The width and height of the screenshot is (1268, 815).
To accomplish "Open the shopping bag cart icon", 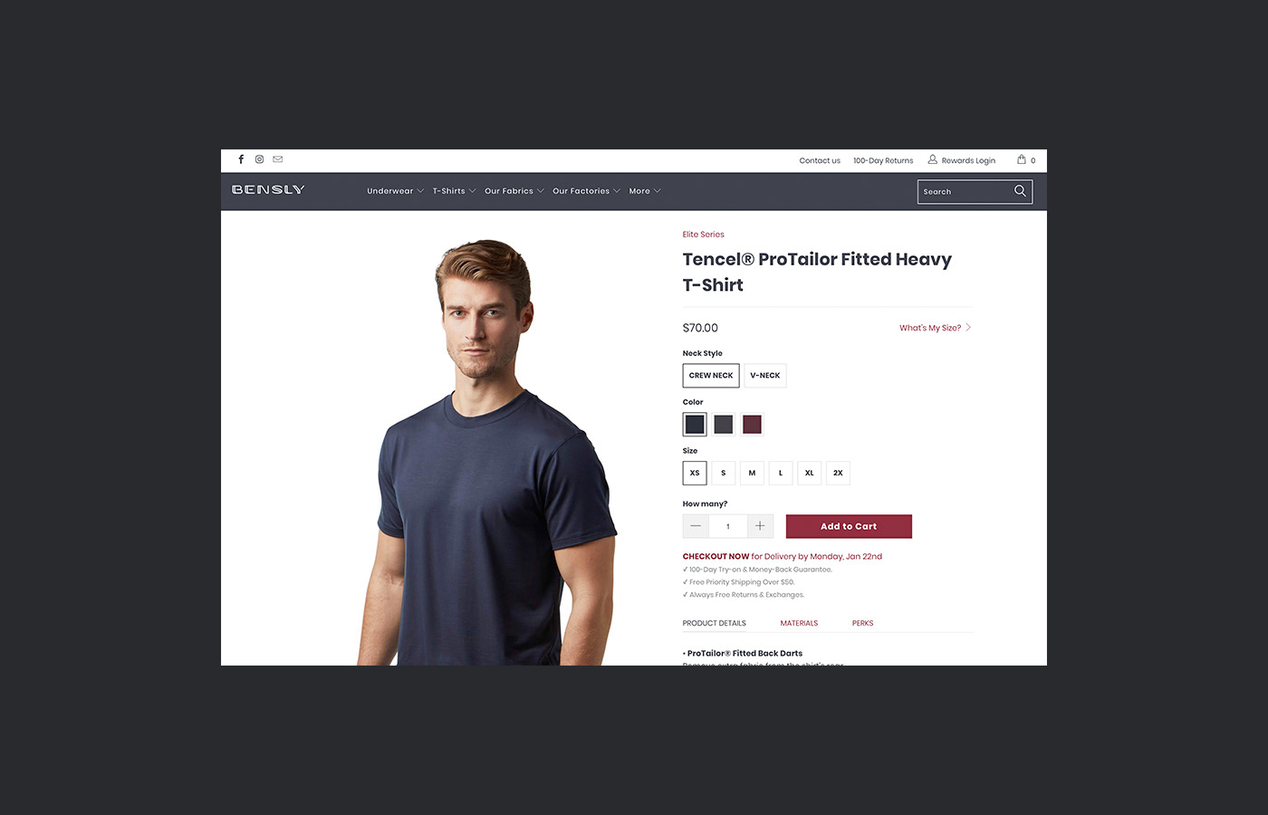I will pyautogui.click(x=1022, y=159).
